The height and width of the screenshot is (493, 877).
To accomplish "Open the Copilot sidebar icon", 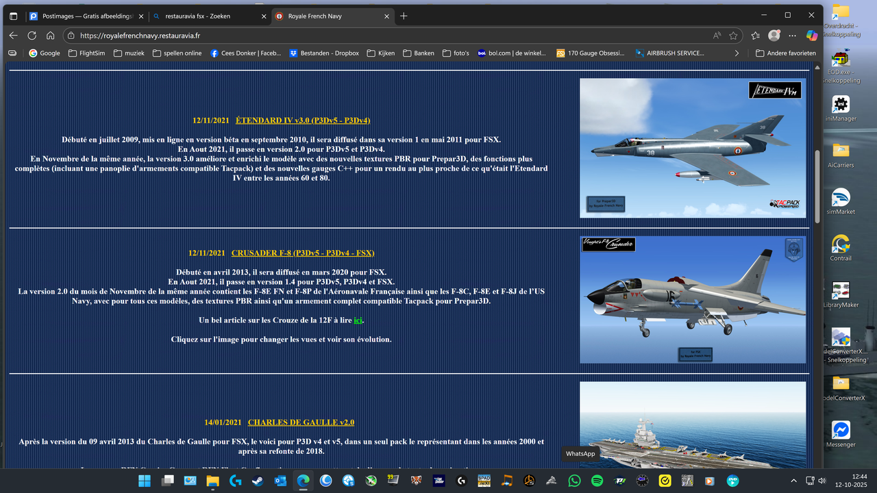I will (812, 35).
